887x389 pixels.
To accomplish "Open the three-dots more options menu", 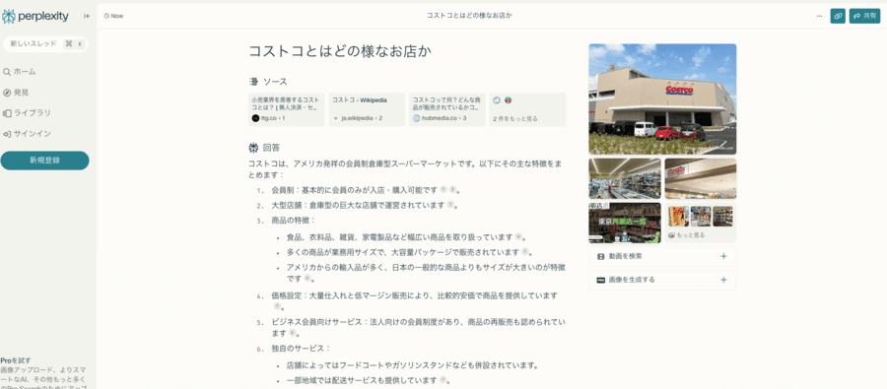I will (x=819, y=16).
